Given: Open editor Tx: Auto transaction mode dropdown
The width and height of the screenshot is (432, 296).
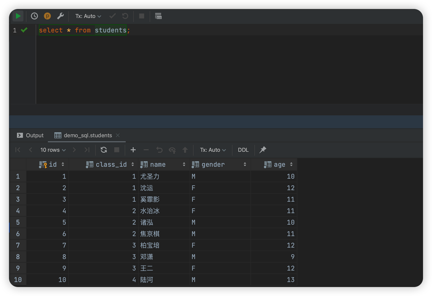Looking at the screenshot, I should [x=88, y=16].
